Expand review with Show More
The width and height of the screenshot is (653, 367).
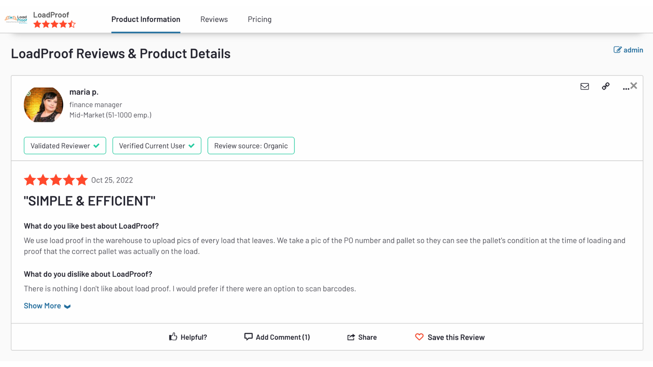click(x=43, y=306)
